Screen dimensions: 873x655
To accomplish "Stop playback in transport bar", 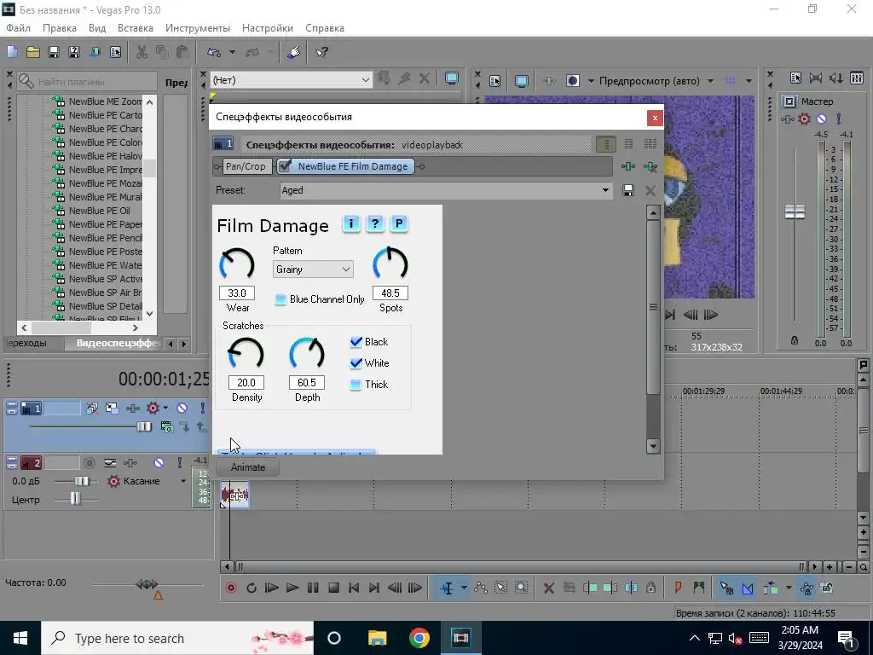I will click(x=333, y=588).
